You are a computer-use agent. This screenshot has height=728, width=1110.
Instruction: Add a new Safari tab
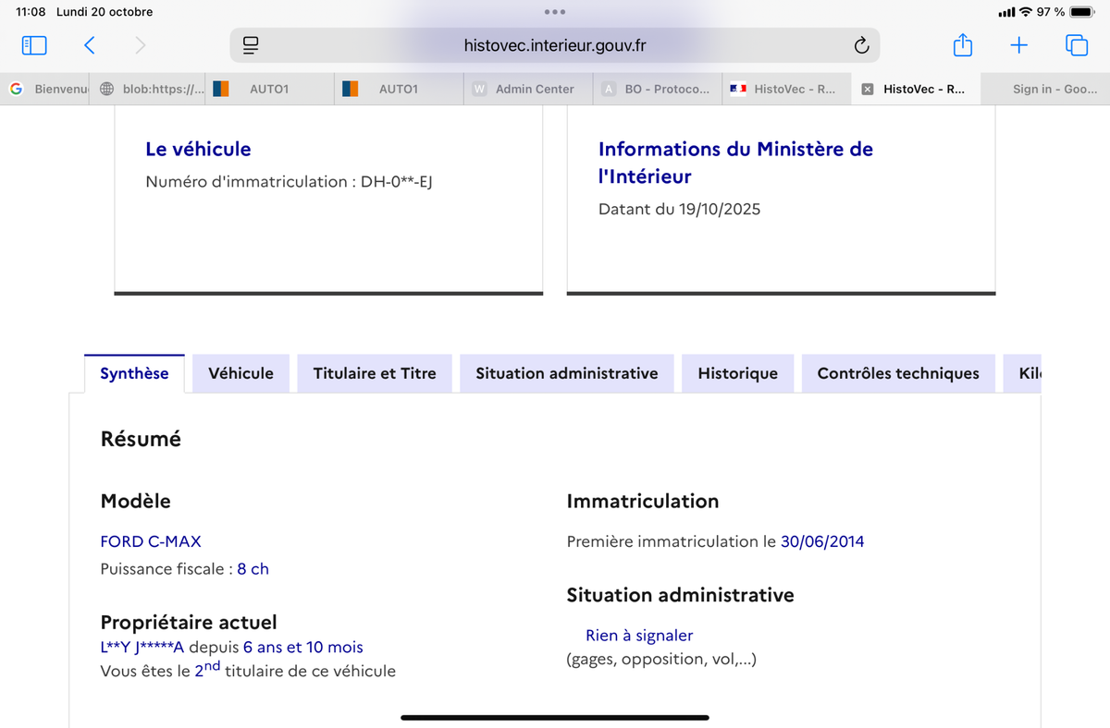pyautogui.click(x=1018, y=45)
